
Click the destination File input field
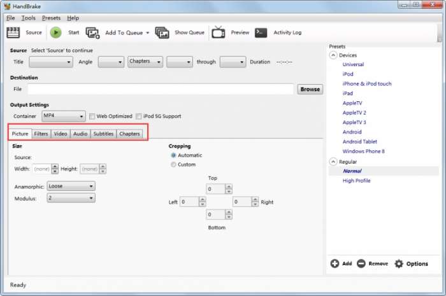pos(161,89)
